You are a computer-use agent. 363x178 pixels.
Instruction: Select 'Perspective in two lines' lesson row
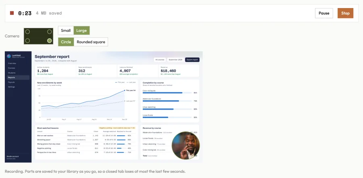tap(86, 152)
